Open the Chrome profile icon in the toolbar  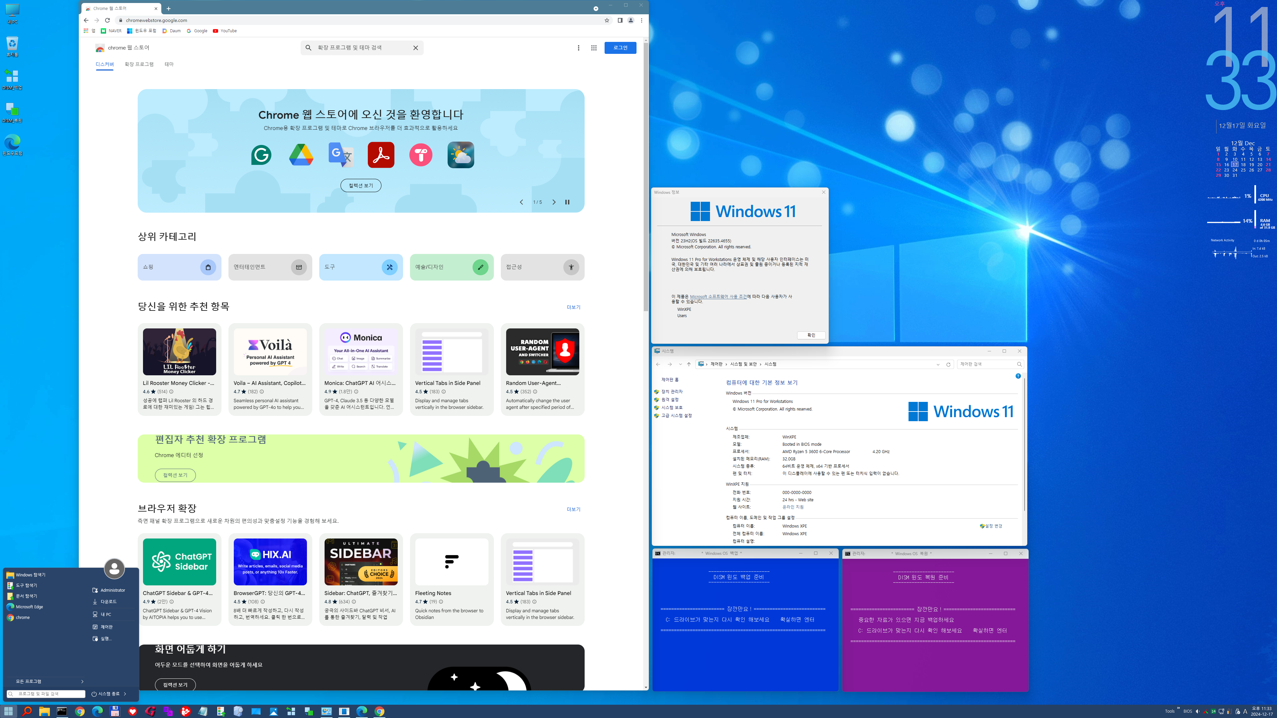(631, 20)
